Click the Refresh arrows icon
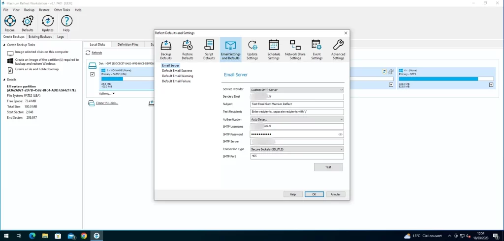Viewport: 504px width, 241px height. tap(88, 53)
